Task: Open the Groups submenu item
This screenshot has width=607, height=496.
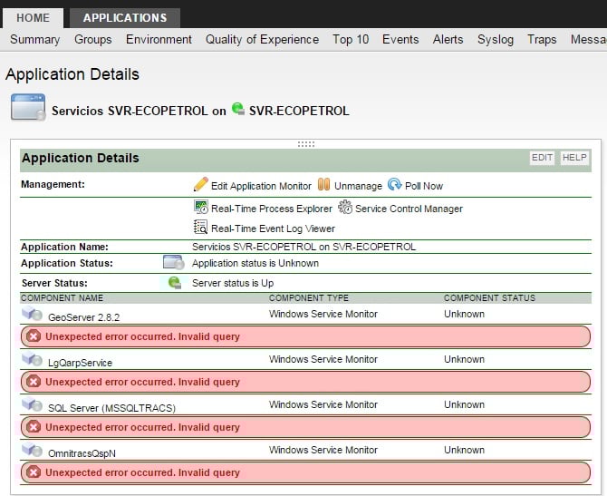Action: (93, 40)
